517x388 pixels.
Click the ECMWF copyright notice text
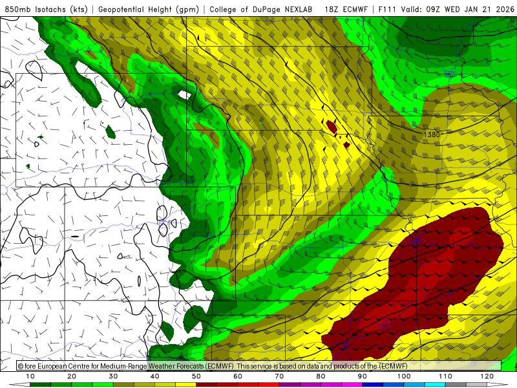213,366
